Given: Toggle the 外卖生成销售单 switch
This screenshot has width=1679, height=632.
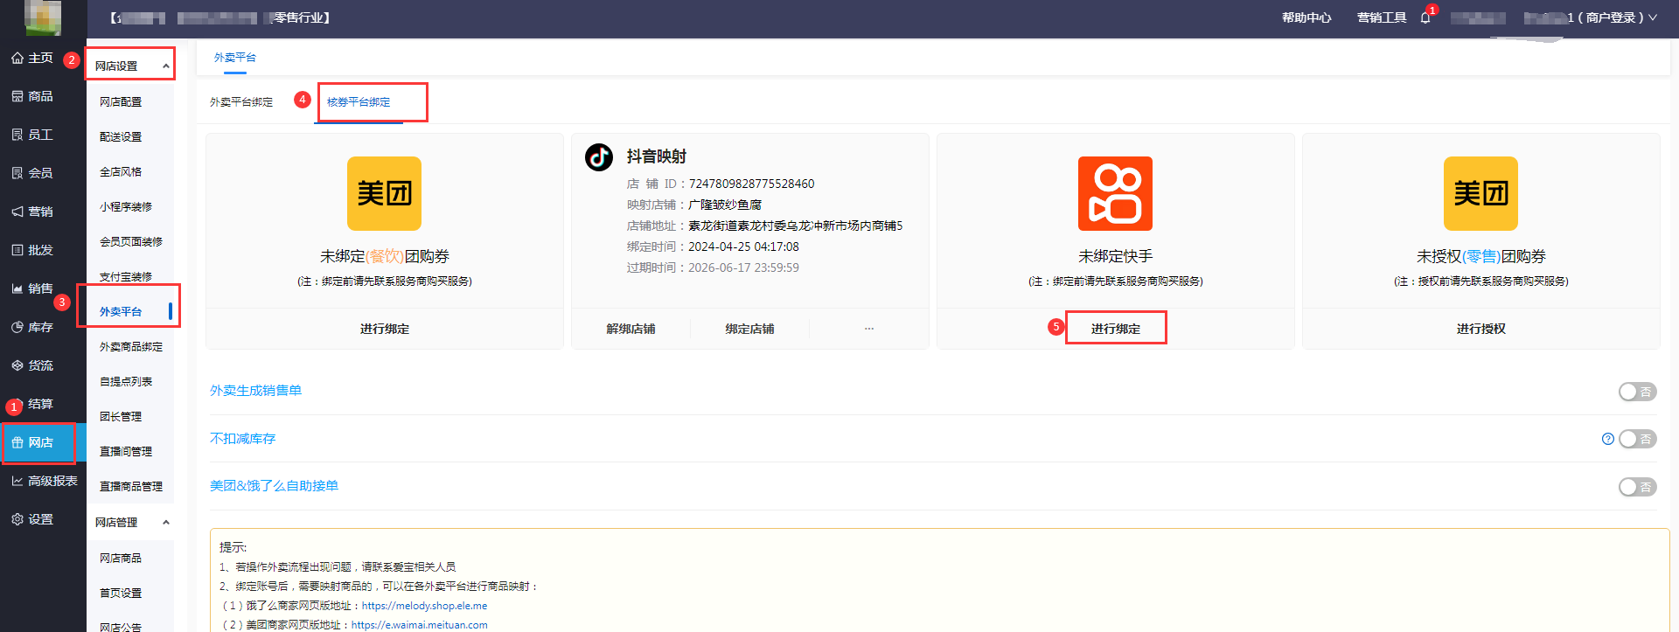Looking at the screenshot, I should click(1637, 392).
